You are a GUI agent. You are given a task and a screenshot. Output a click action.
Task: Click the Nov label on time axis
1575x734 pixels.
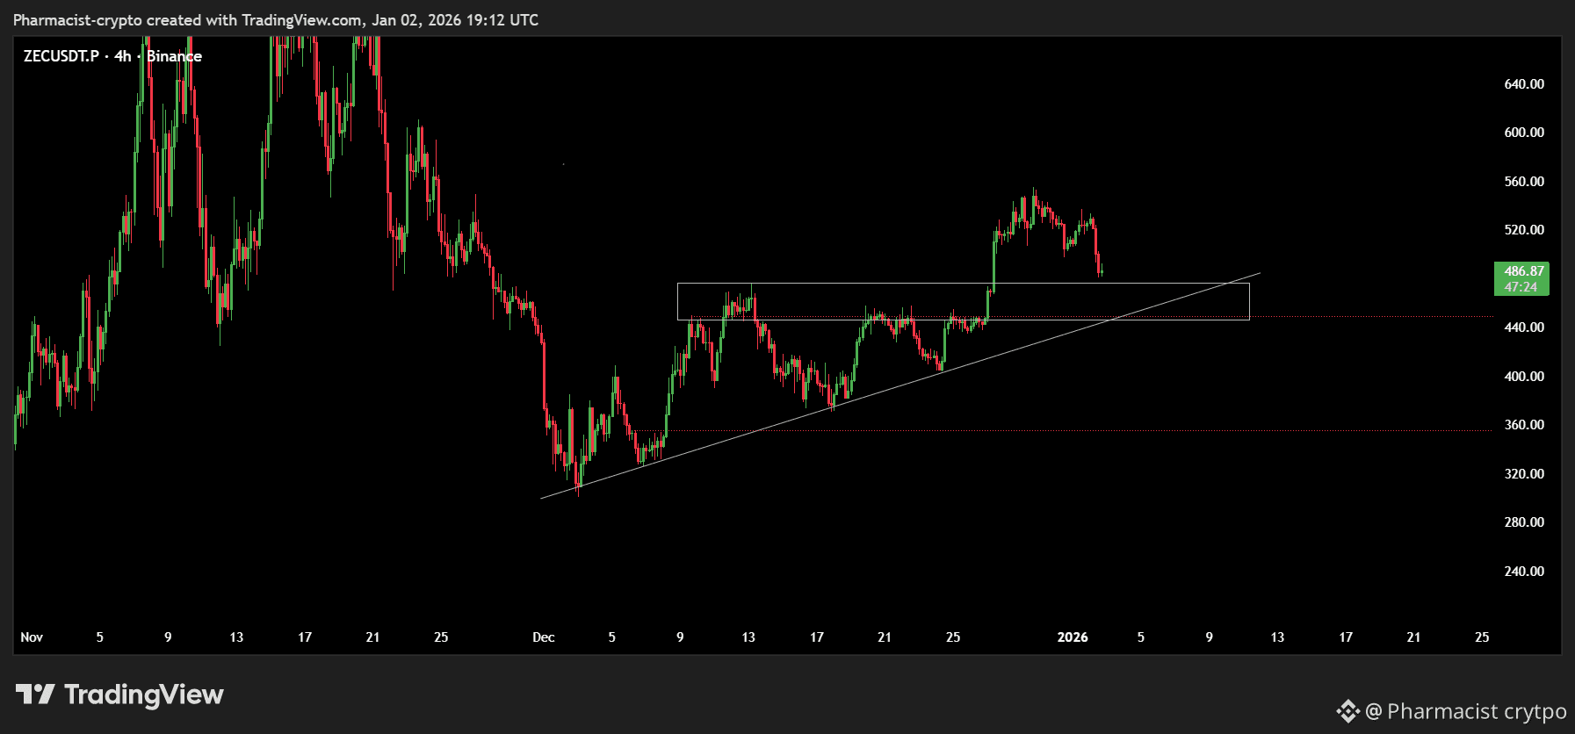point(32,637)
